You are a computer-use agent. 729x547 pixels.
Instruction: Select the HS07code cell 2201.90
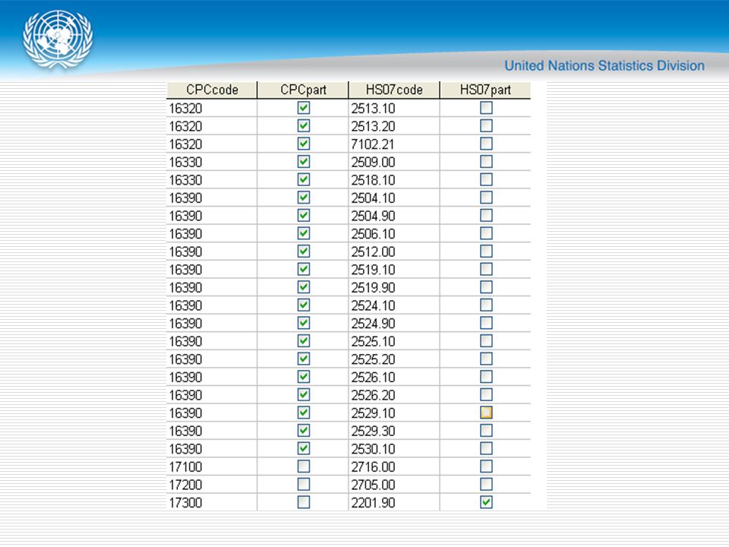click(x=394, y=502)
